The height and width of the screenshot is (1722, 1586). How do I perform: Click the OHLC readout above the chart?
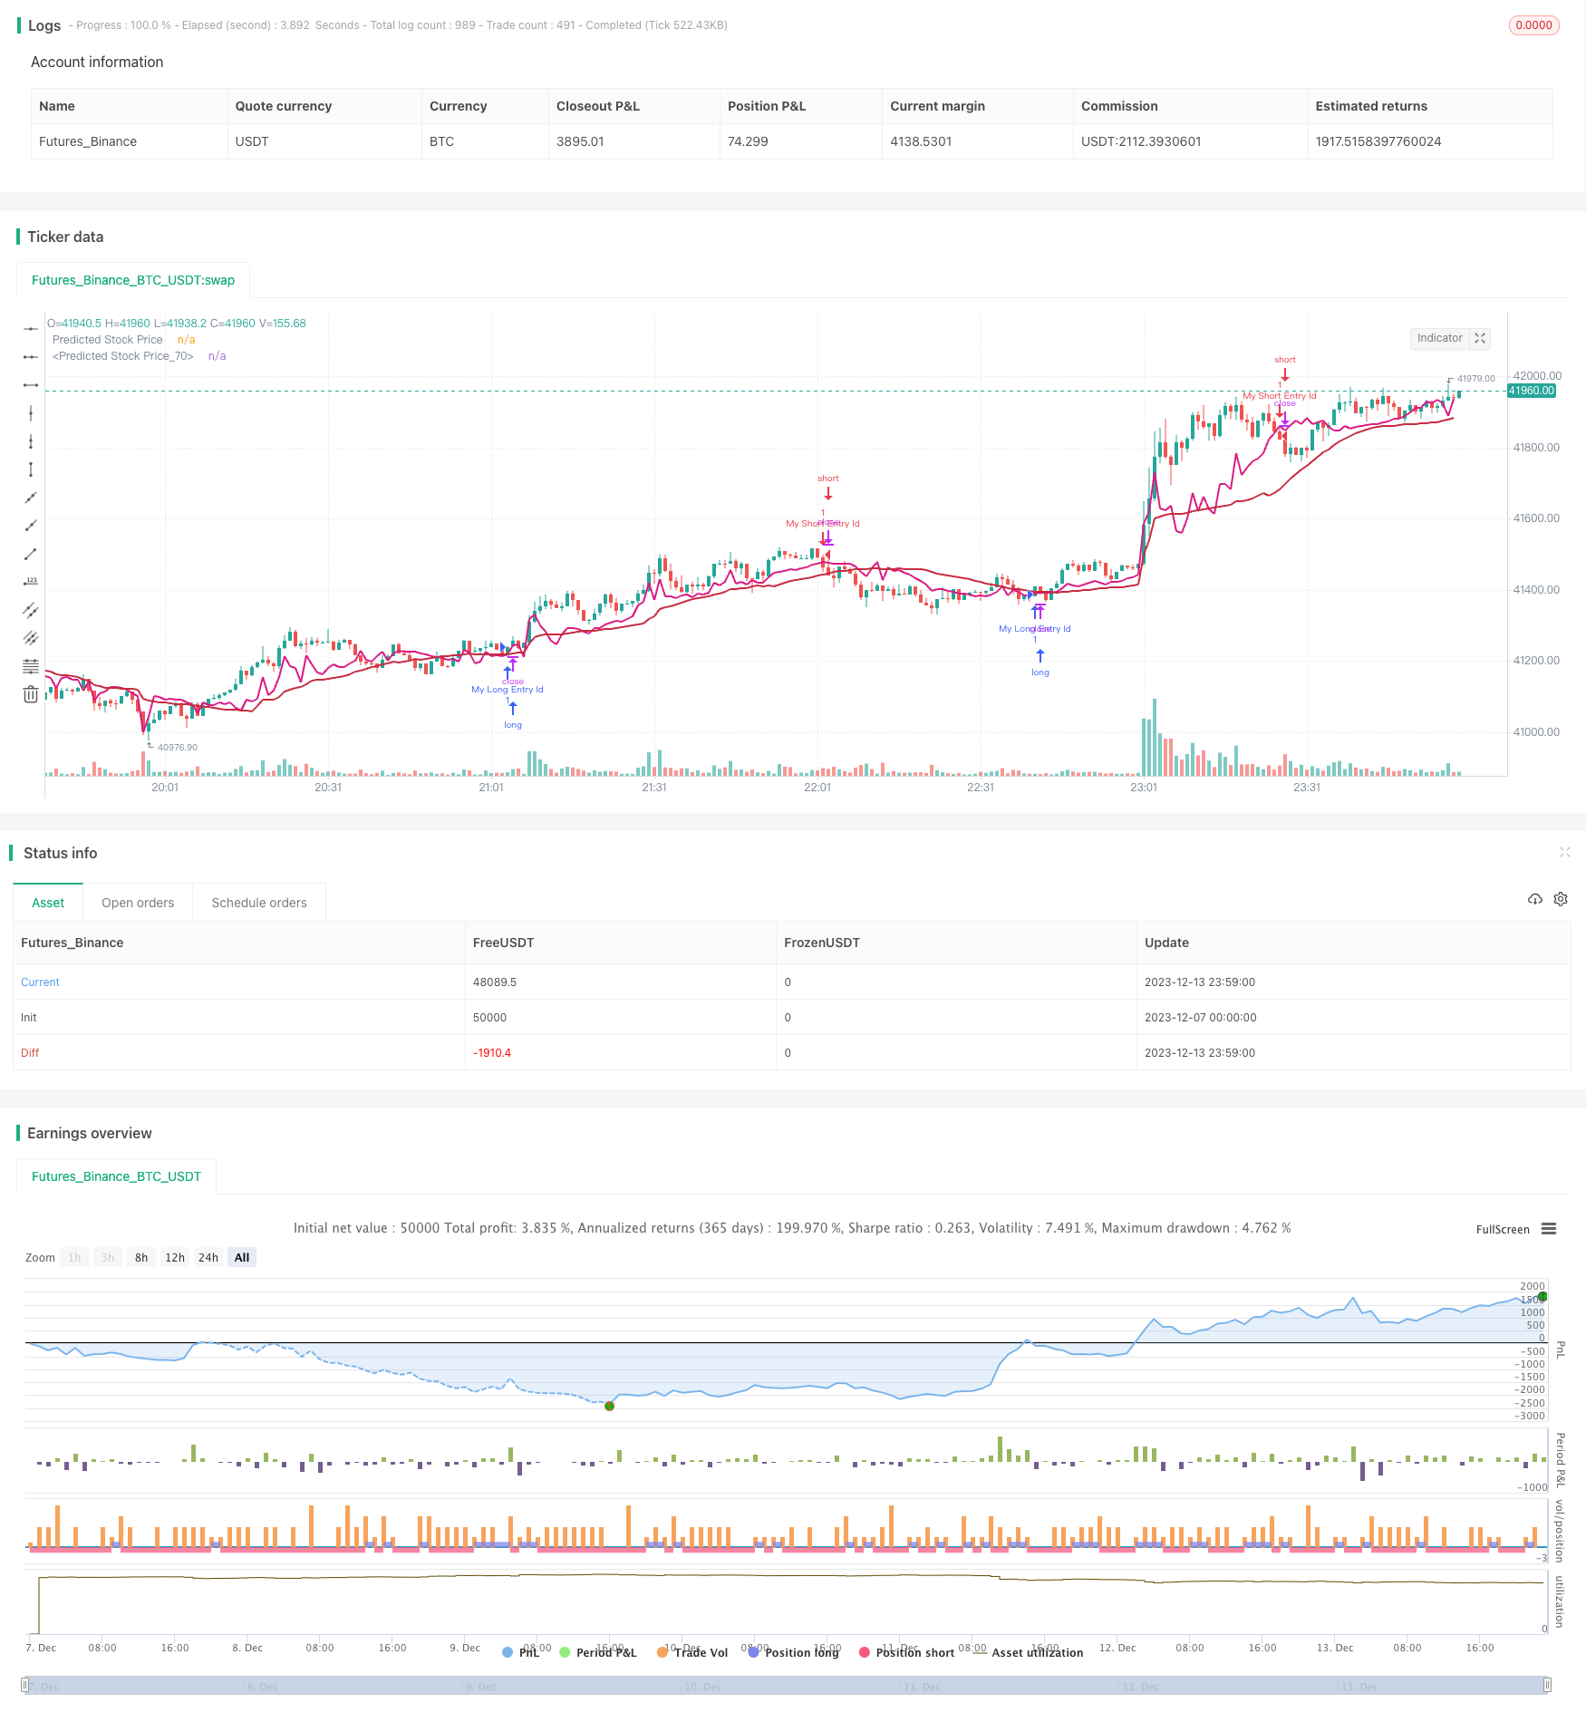(x=177, y=324)
